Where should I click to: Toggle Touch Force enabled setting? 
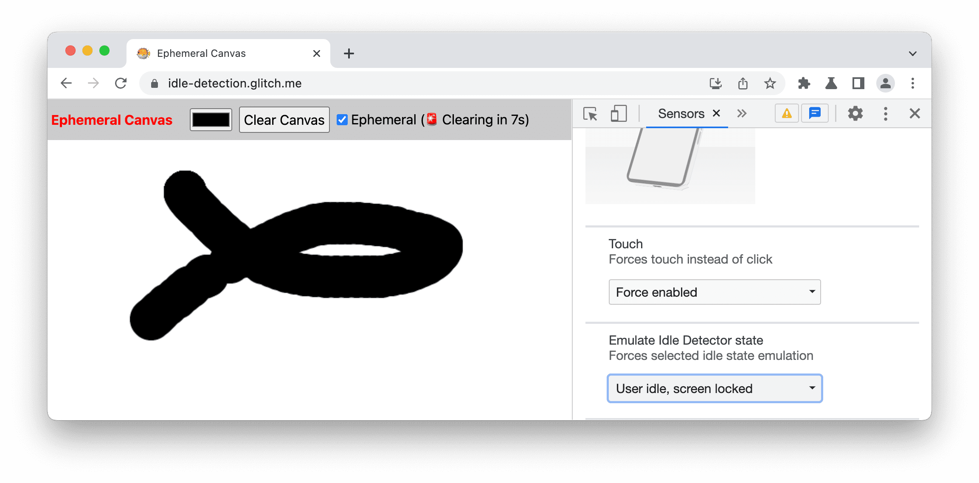coord(713,292)
